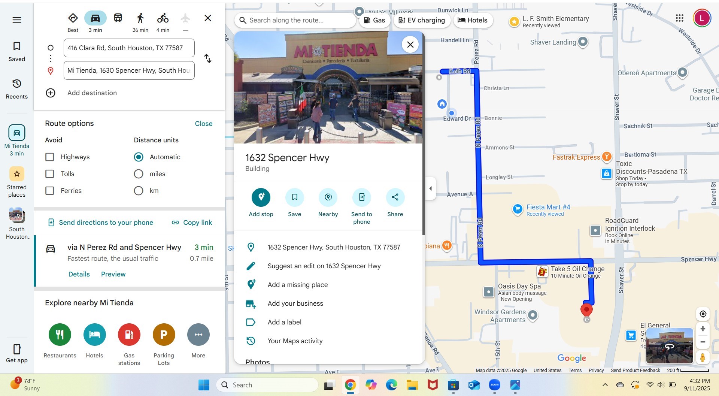Viewport: 719px width, 396px height.
Task: Select km distance units
Action: [x=139, y=191]
